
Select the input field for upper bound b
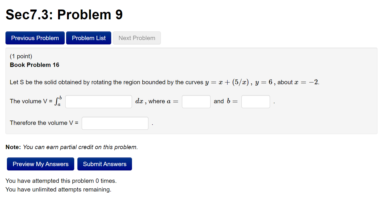pyautogui.click(x=255, y=101)
